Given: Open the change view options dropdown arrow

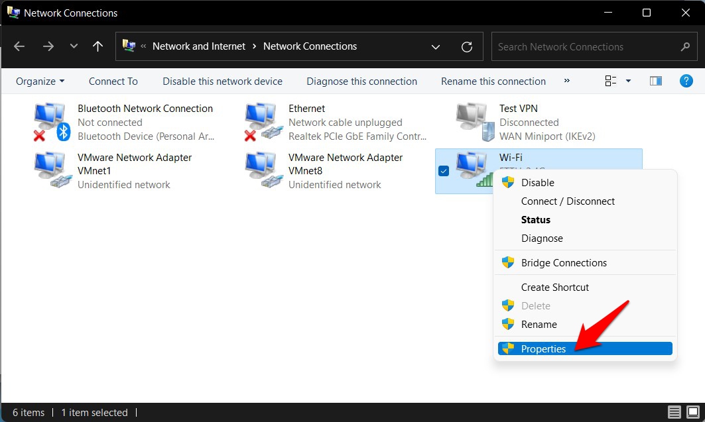Looking at the screenshot, I should 628,81.
